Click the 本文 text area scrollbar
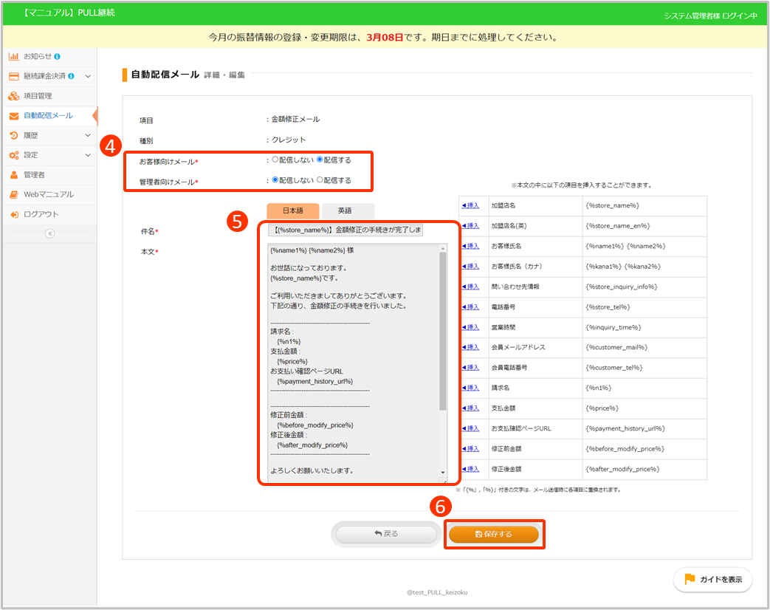770x610 pixels. click(443, 332)
